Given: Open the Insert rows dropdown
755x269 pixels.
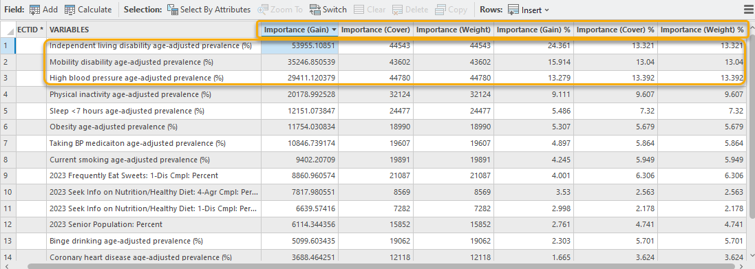Looking at the screenshot, I should tap(528, 10).
